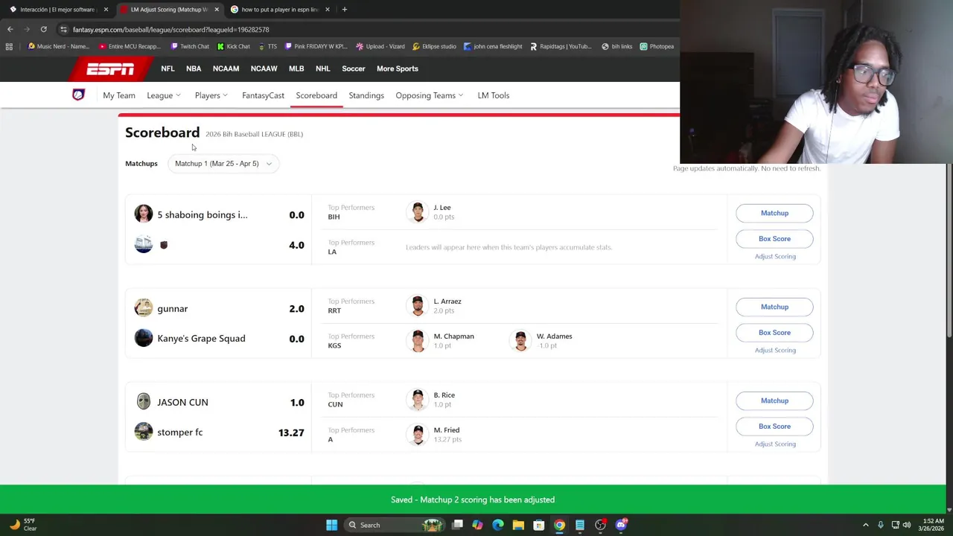Open Matchup for gunnar vs Kanye's Grape Squad
Image resolution: width=953 pixels, height=536 pixels.
click(774, 307)
